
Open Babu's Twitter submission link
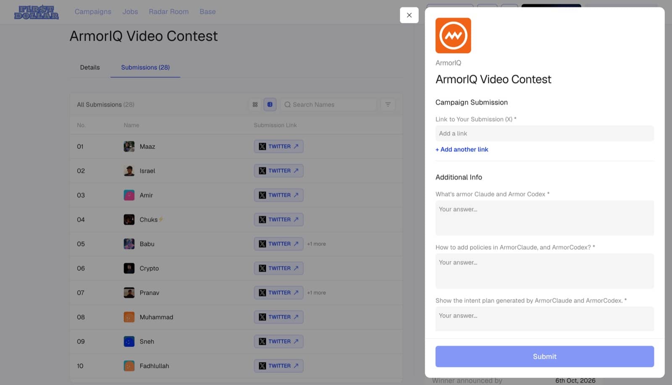(x=278, y=244)
